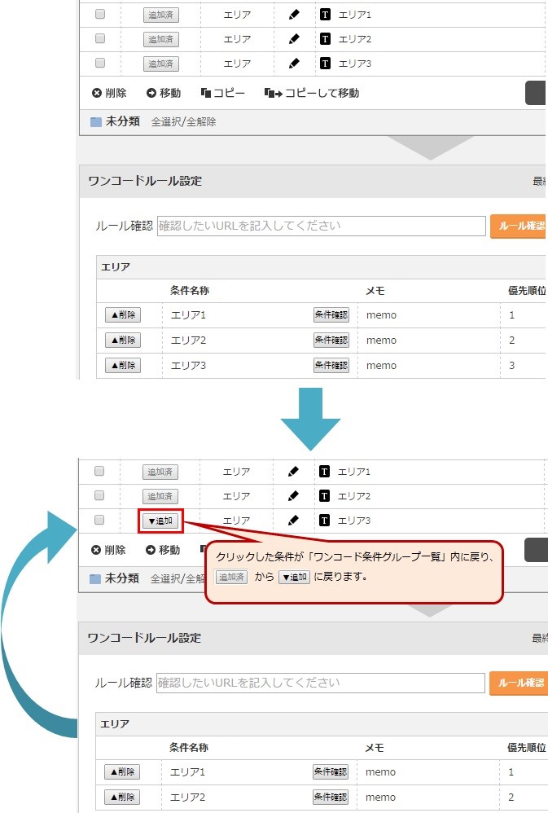The width and height of the screenshot is (548, 813).
Task: Click ▲削除 for エリア3 in the rule table
Action: pos(123,365)
